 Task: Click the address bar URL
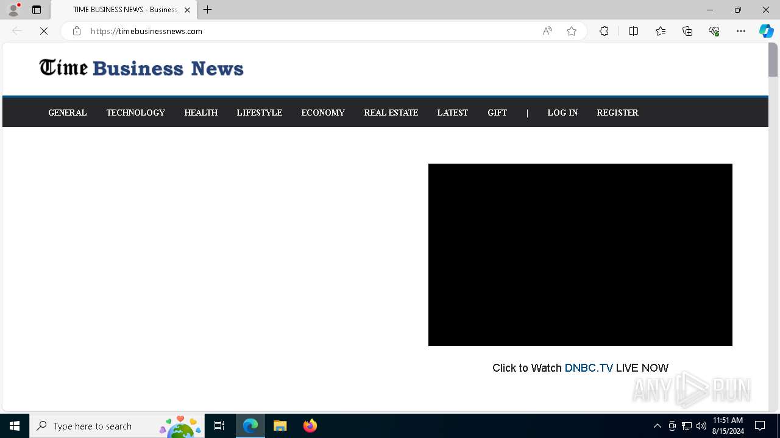tap(146, 31)
